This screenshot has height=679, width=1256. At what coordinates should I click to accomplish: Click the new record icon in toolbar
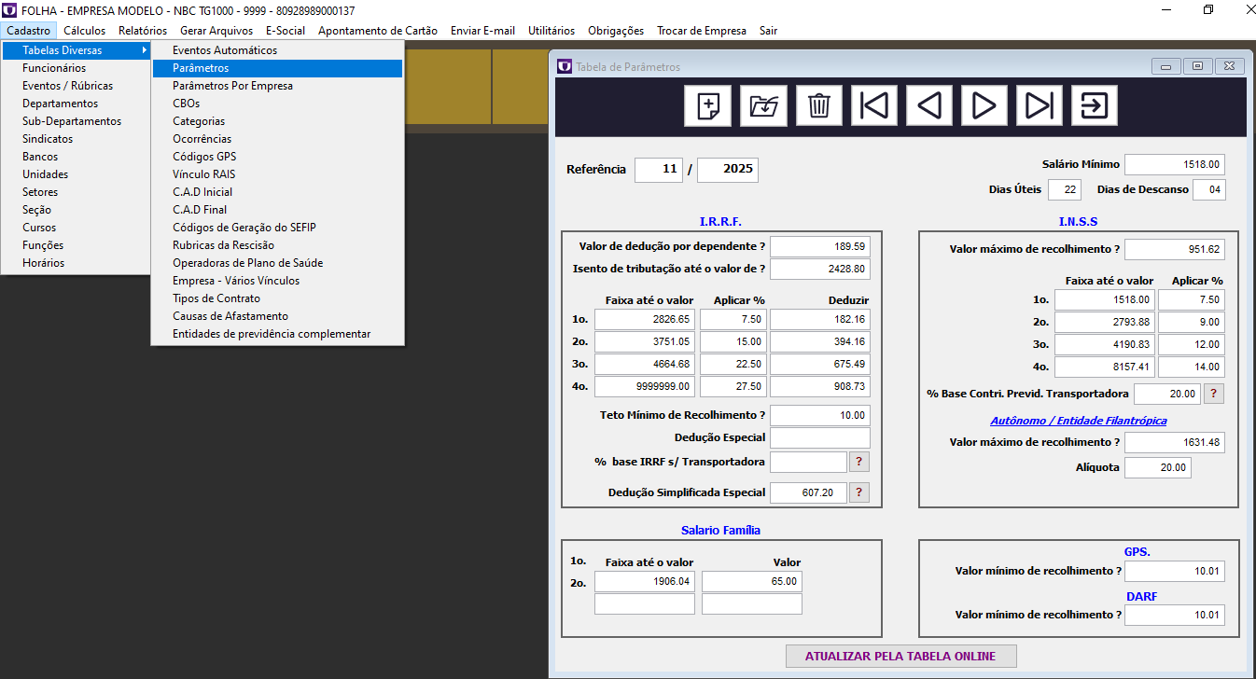[708, 105]
